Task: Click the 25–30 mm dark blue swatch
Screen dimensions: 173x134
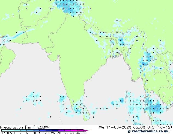Action: (x=55, y=130)
